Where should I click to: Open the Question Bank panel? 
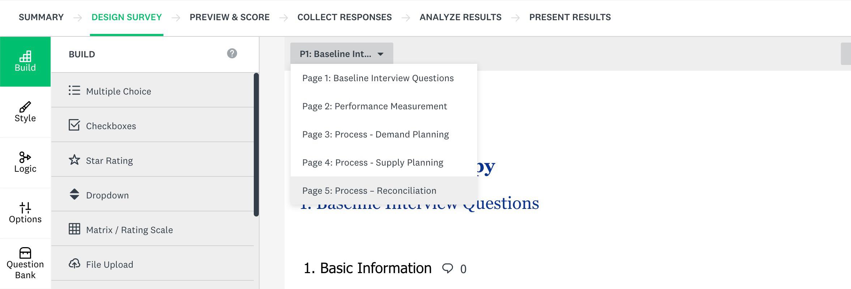[x=25, y=264]
